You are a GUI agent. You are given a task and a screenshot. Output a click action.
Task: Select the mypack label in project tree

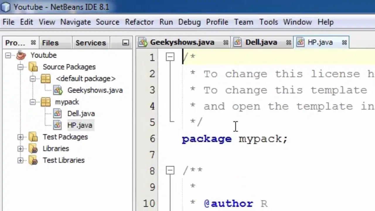tap(67, 102)
